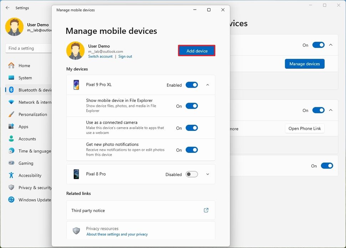Viewport: 346px width, 248px height.
Task: Open the Apps section
Action: pos(22,126)
